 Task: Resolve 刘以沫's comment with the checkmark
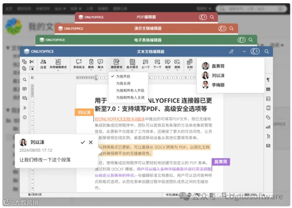coord(83,142)
